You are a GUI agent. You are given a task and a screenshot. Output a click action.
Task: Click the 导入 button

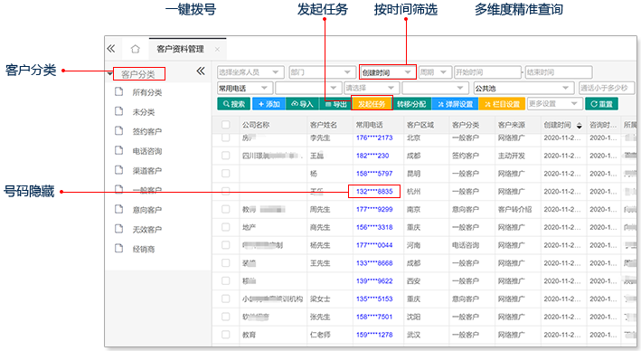302,104
